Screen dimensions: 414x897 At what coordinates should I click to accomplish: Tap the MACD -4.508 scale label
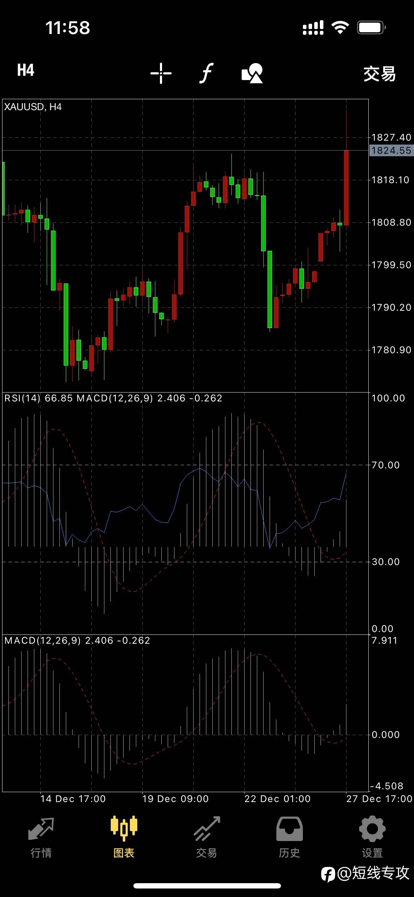coord(387,786)
